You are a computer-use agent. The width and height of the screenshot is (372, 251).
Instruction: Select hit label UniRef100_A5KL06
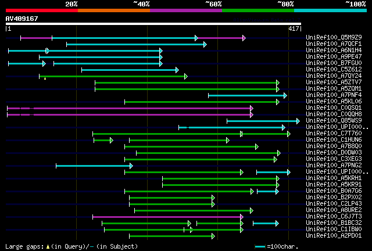click(x=334, y=101)
